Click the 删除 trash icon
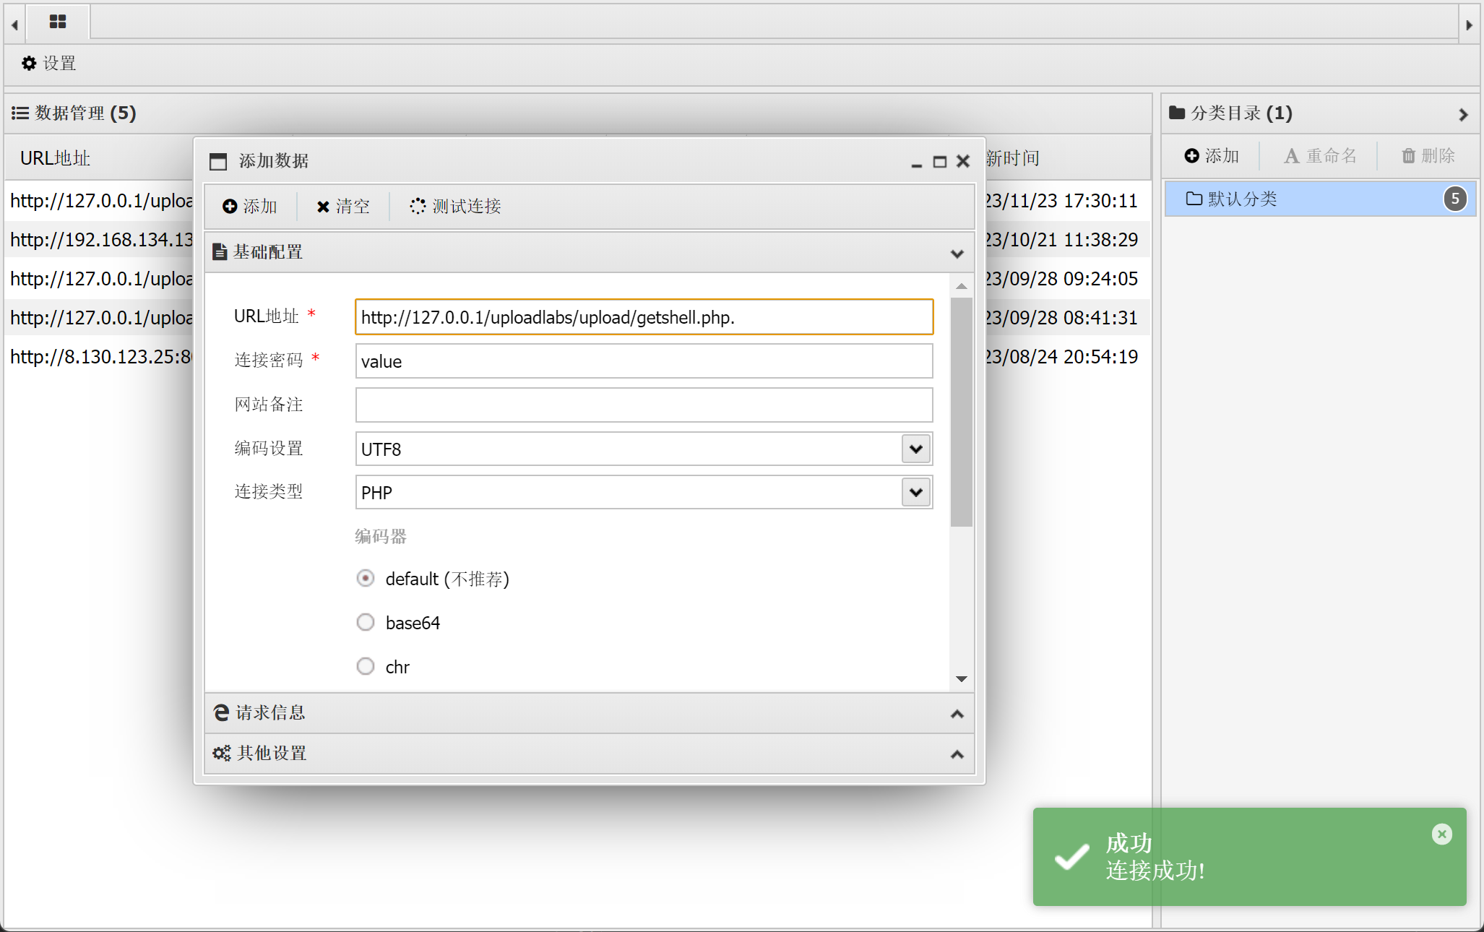The height and width of the screenshot is (932, 1484). click(x=1409, y=156)
